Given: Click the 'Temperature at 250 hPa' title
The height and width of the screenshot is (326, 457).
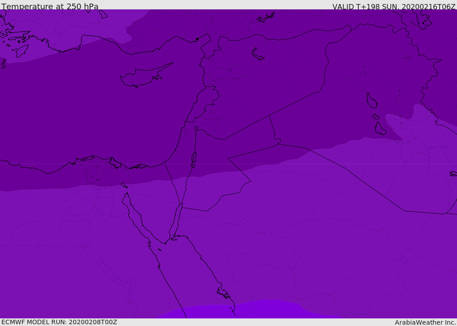Looking at the screenshot, I should [x=50, y=6].
